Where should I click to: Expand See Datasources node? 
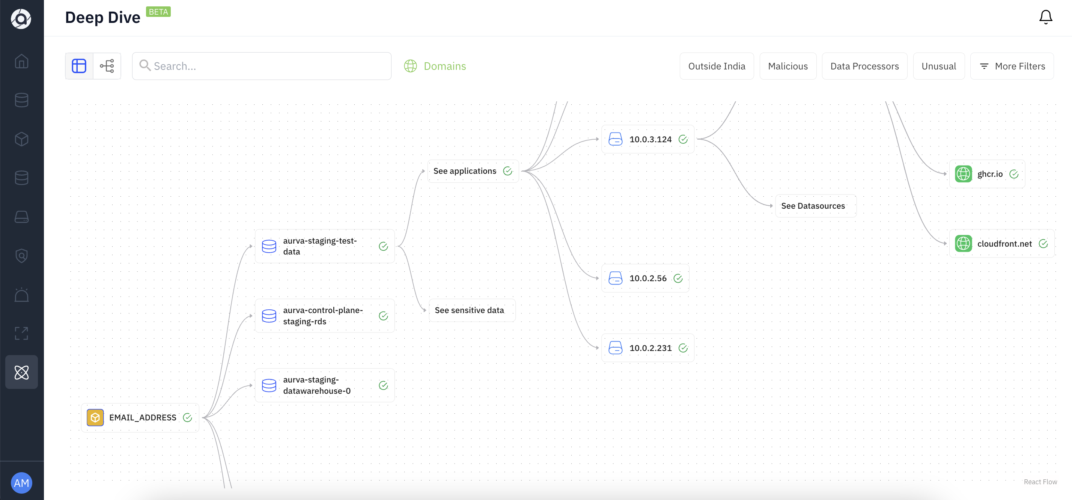click(x=815, y=205)
